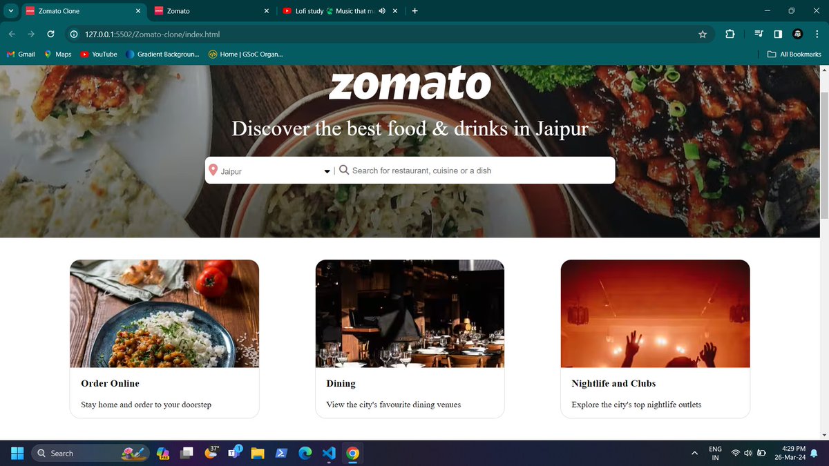Open the media controls icon in Chrome toolbar
Viewport: 829px width, 466px height.
click(759, 34)
